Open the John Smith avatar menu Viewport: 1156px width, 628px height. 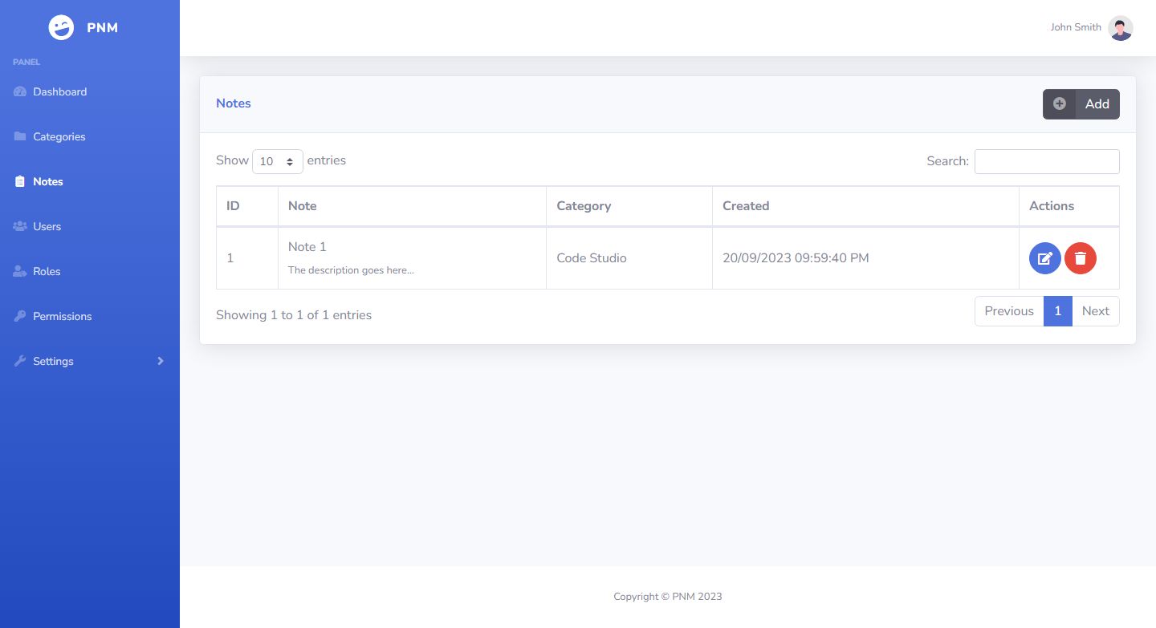[x=1120, y=28]
